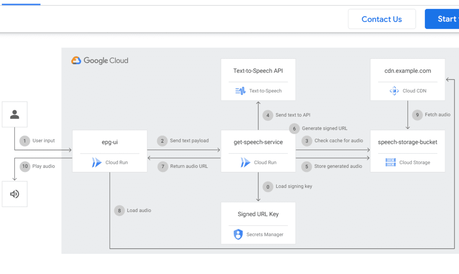This screenshot has width=459, height=274.
Task: Select the step 1 User input marker
Action: (x=24, y=141)
